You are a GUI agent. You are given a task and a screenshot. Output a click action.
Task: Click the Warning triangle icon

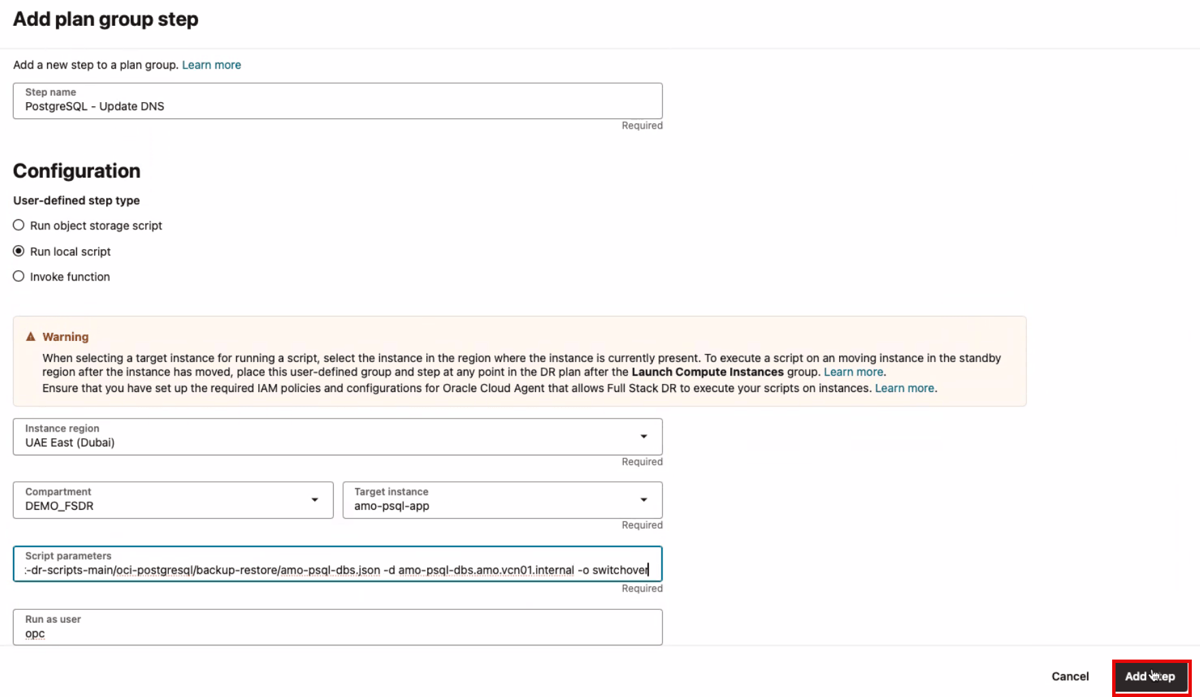(x=31, y=336)
